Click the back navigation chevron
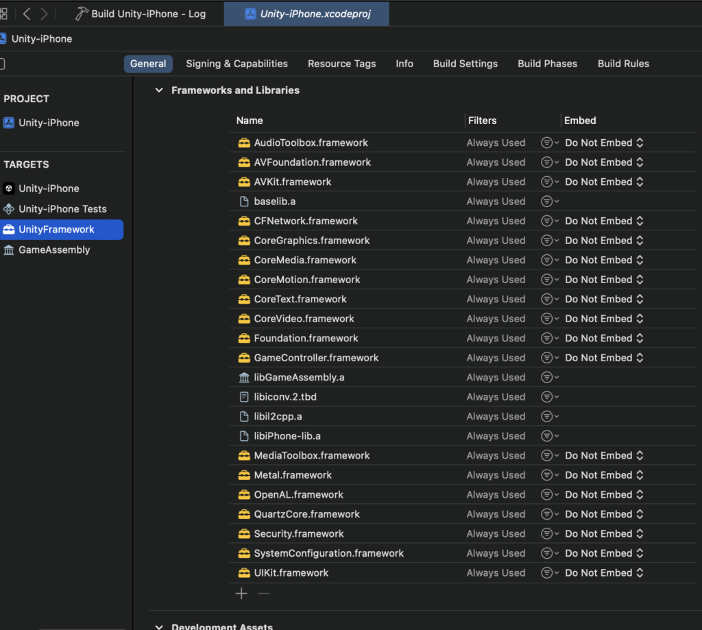Screen dimensions: 702x630 pyautogui.click(x=27, y=14)
